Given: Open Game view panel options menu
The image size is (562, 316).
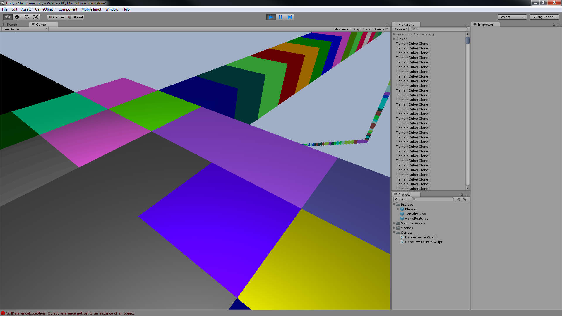Looking at the screenshot, I should click(x=388, y=25).
